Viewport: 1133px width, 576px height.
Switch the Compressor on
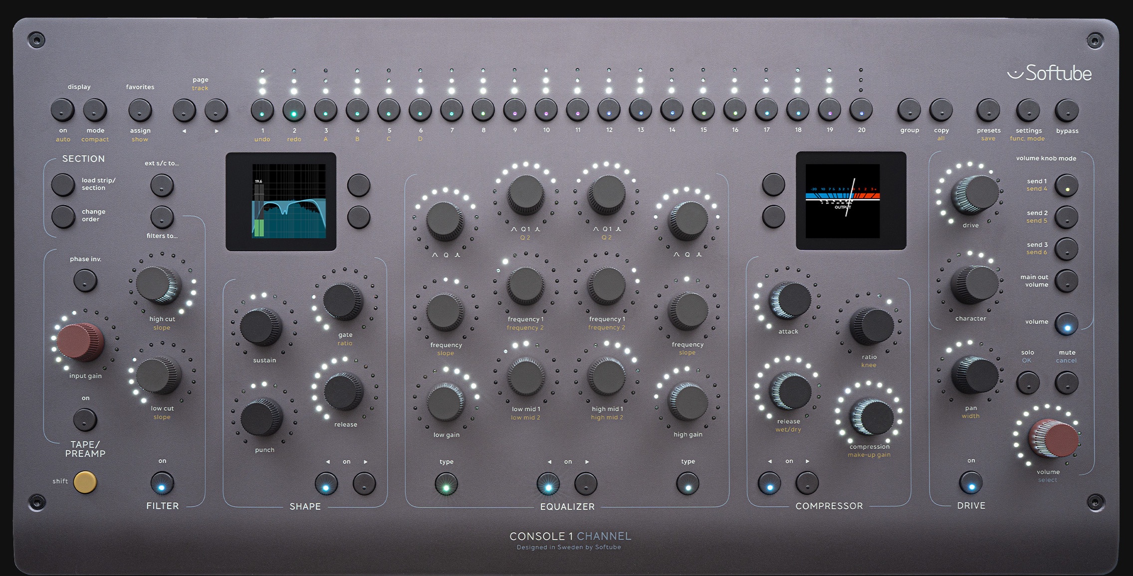(769, 483)
